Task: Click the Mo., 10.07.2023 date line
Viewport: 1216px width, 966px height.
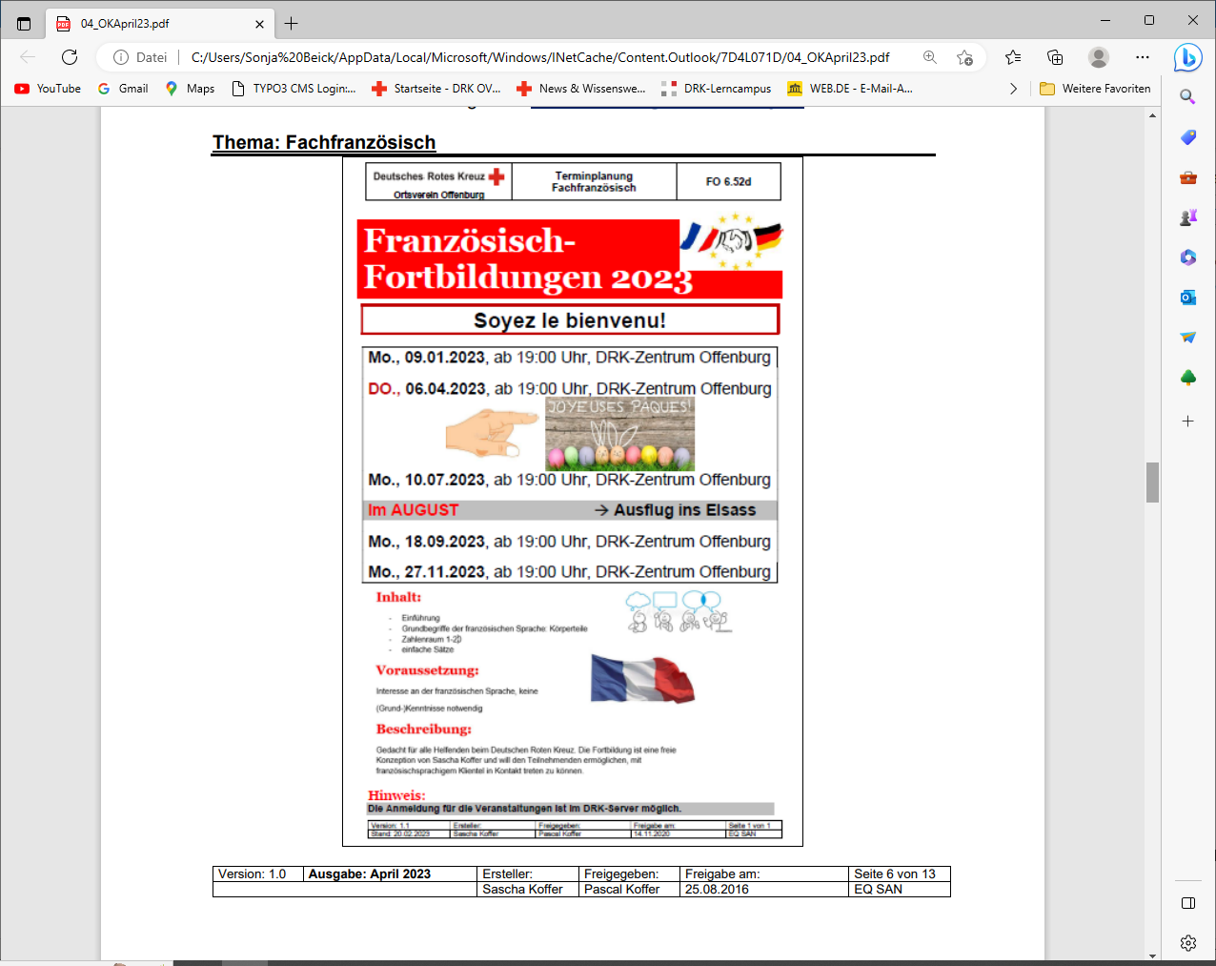Action: 570,480
